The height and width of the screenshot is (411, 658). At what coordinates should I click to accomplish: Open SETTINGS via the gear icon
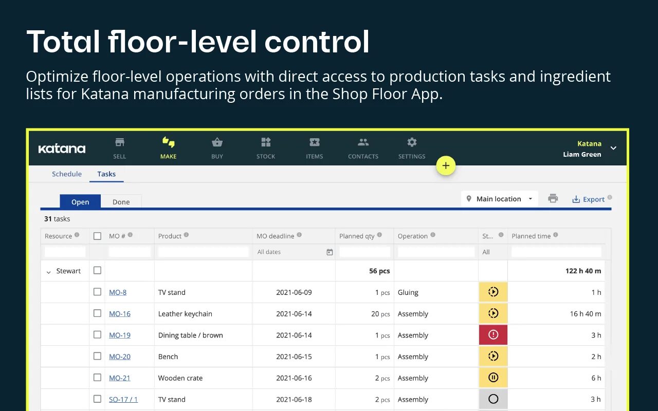pos(411,142)
